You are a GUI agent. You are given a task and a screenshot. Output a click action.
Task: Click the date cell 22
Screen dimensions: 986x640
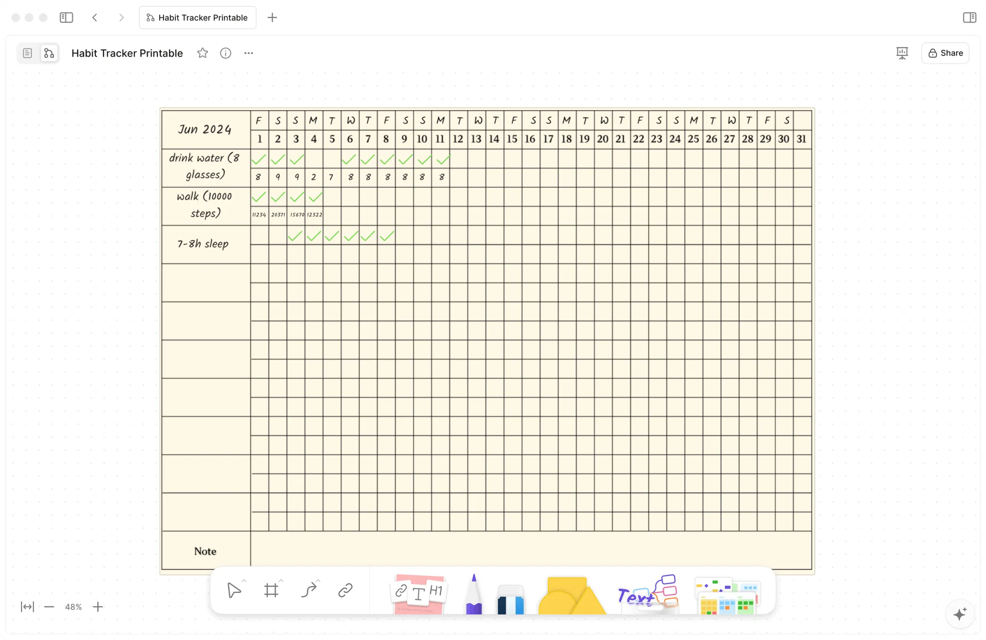639,139
